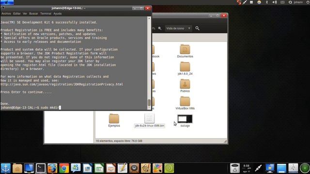The width and height of the screenshot is (310, 174).
Task: Select the Documentos folder
Action: click(x=185, y=51)
